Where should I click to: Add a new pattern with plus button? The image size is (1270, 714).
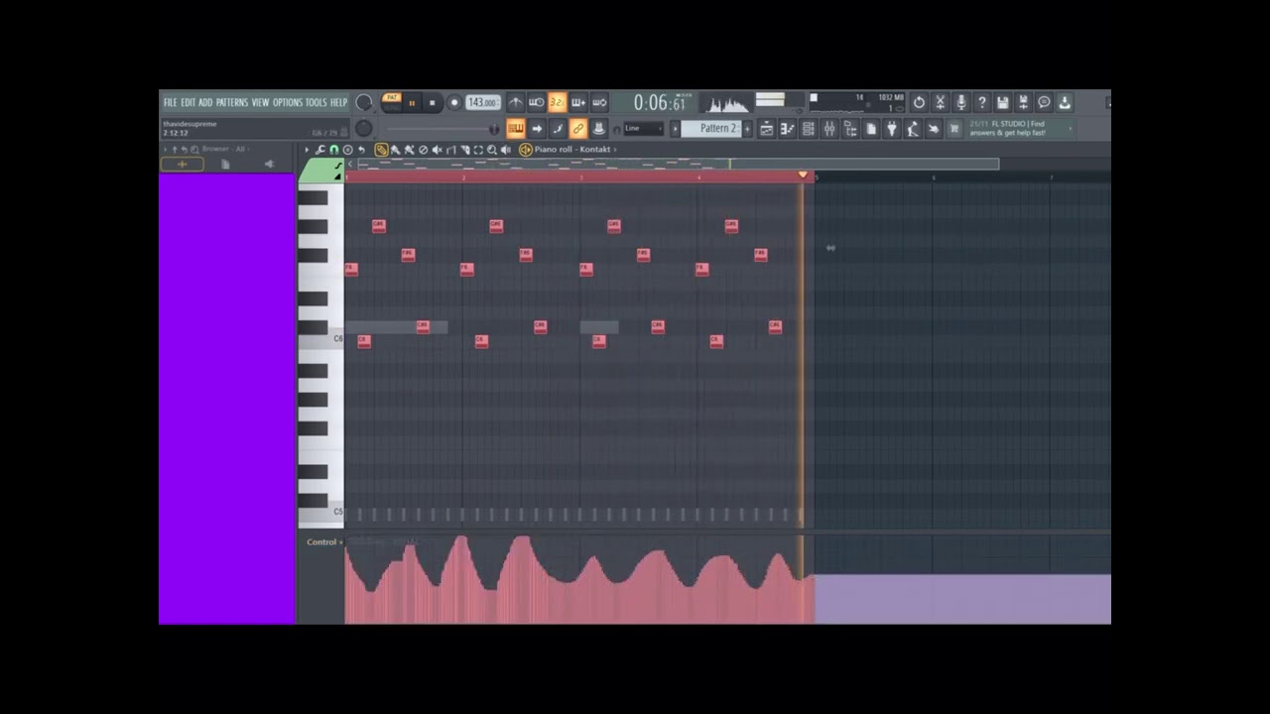click(x=747, y=128)
